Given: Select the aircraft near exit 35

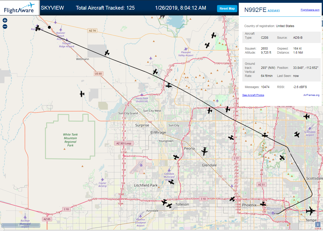Looking at the screenshot, I should [x=307, y=116].
